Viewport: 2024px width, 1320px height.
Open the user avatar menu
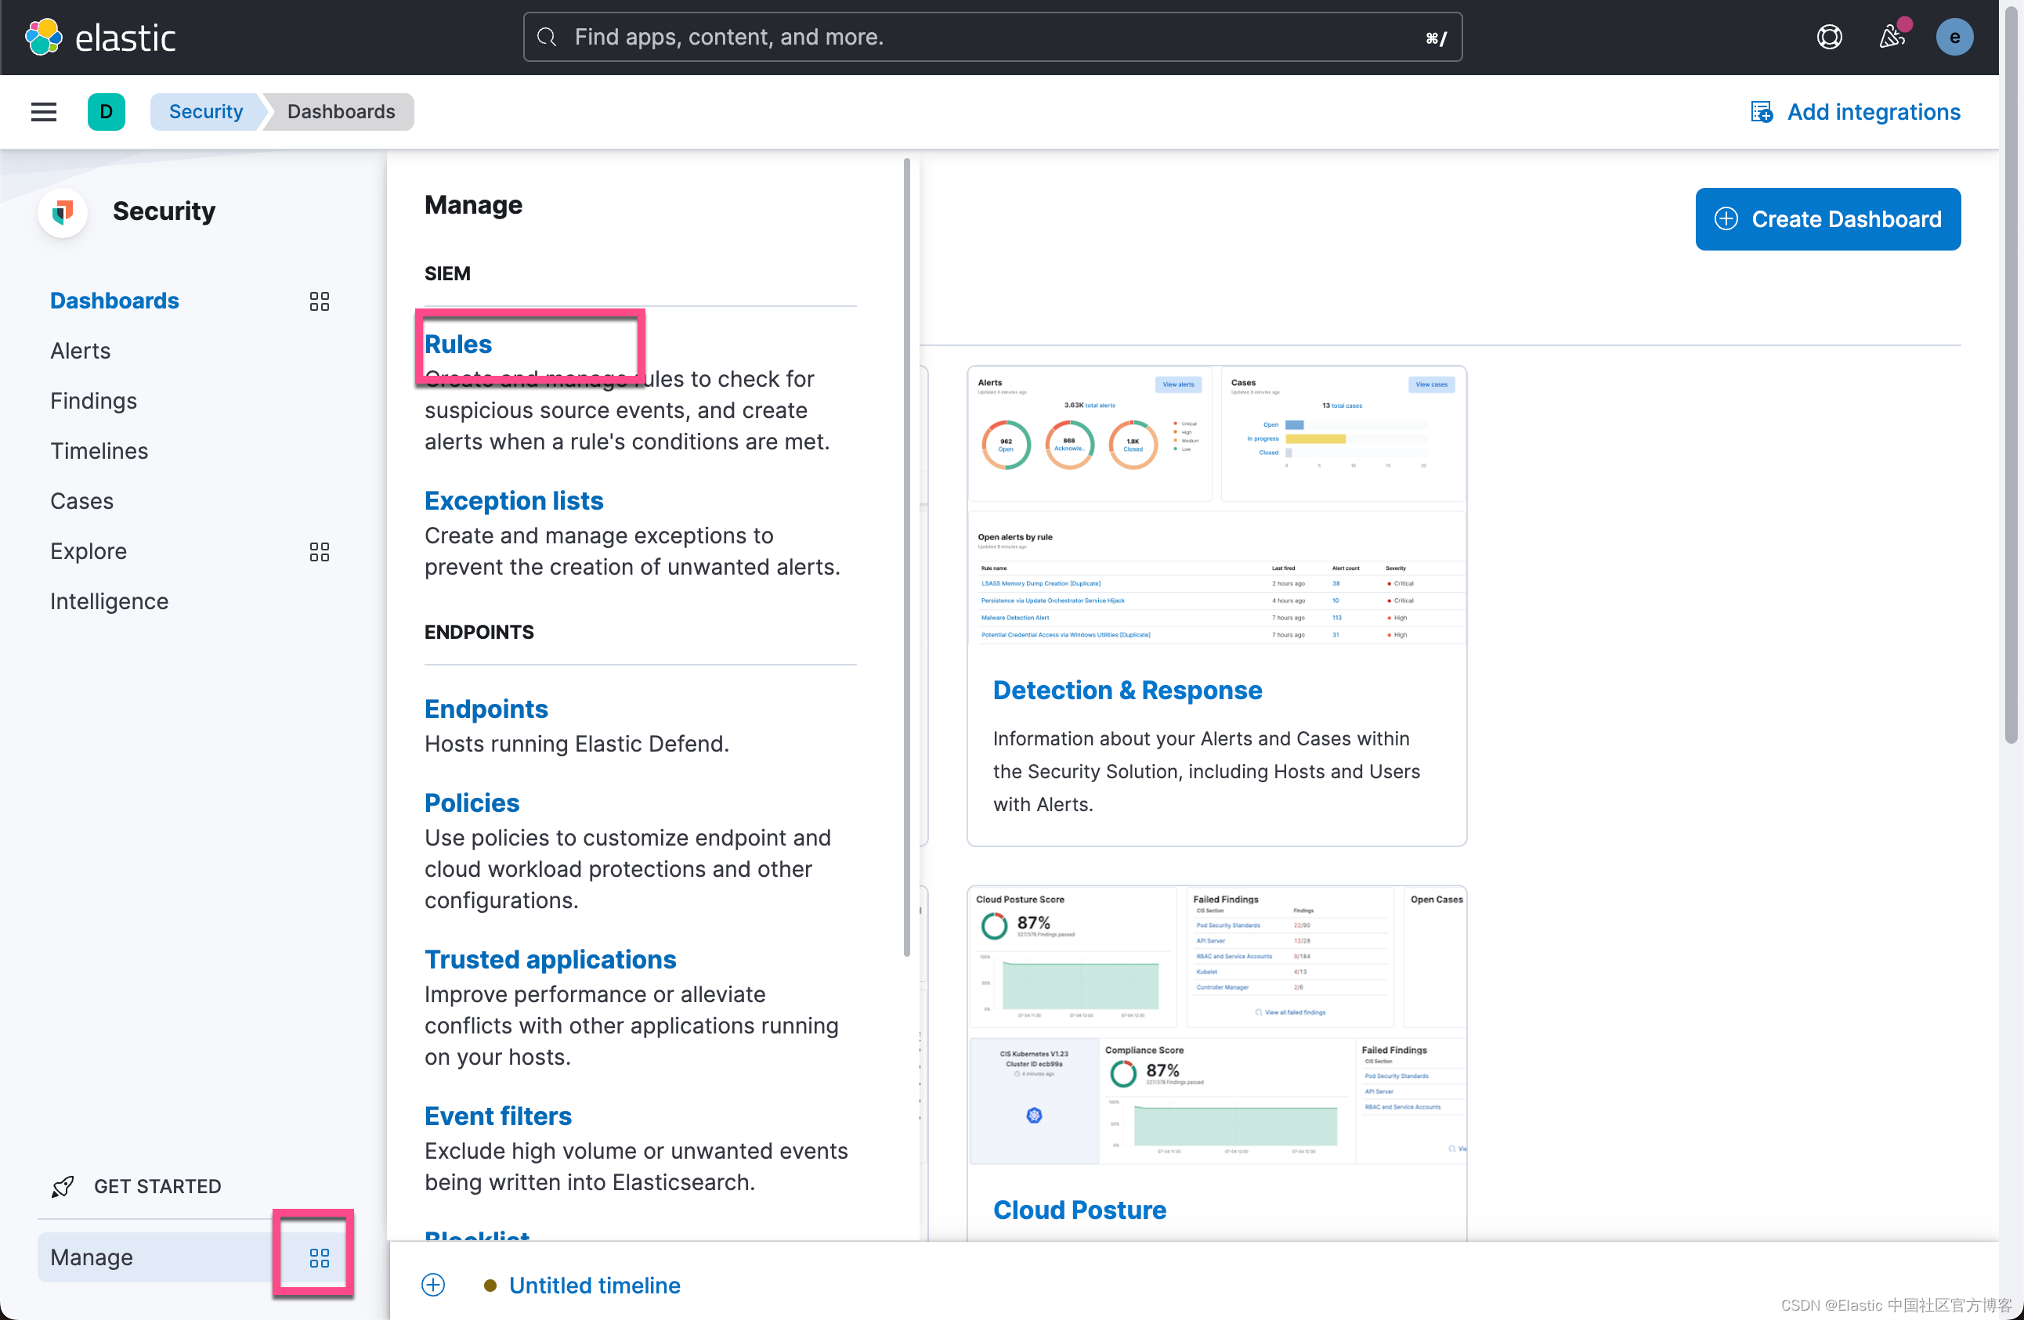pos(1954,38)
